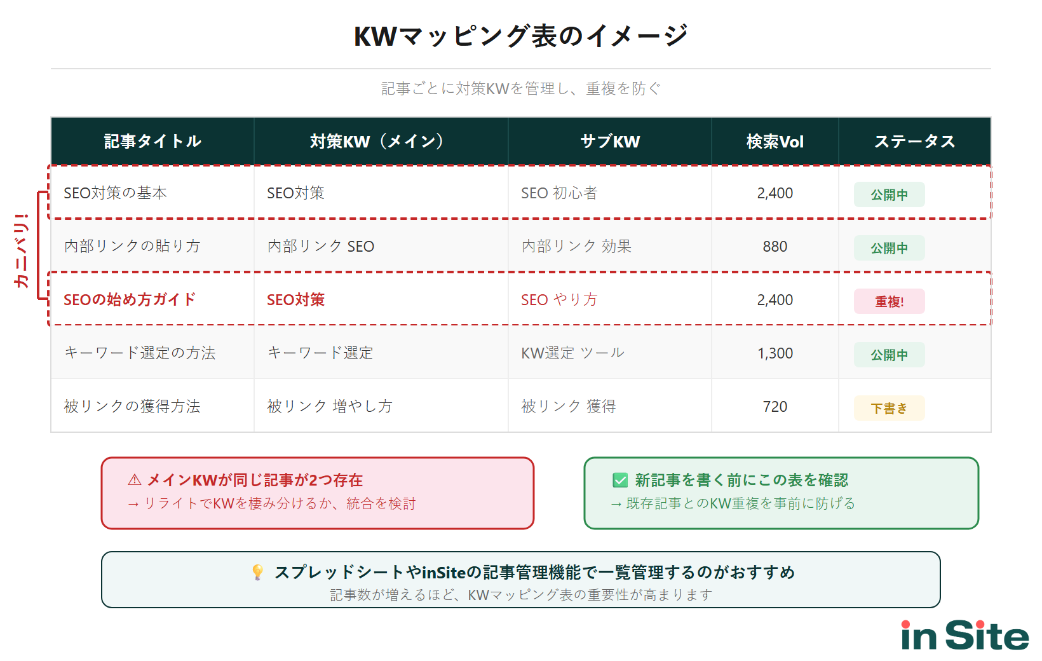Open the pink メインKWが同じ記事が2つ存在 alert
Viewport: 1042px width, 661px height.
[x=317, y=493]
